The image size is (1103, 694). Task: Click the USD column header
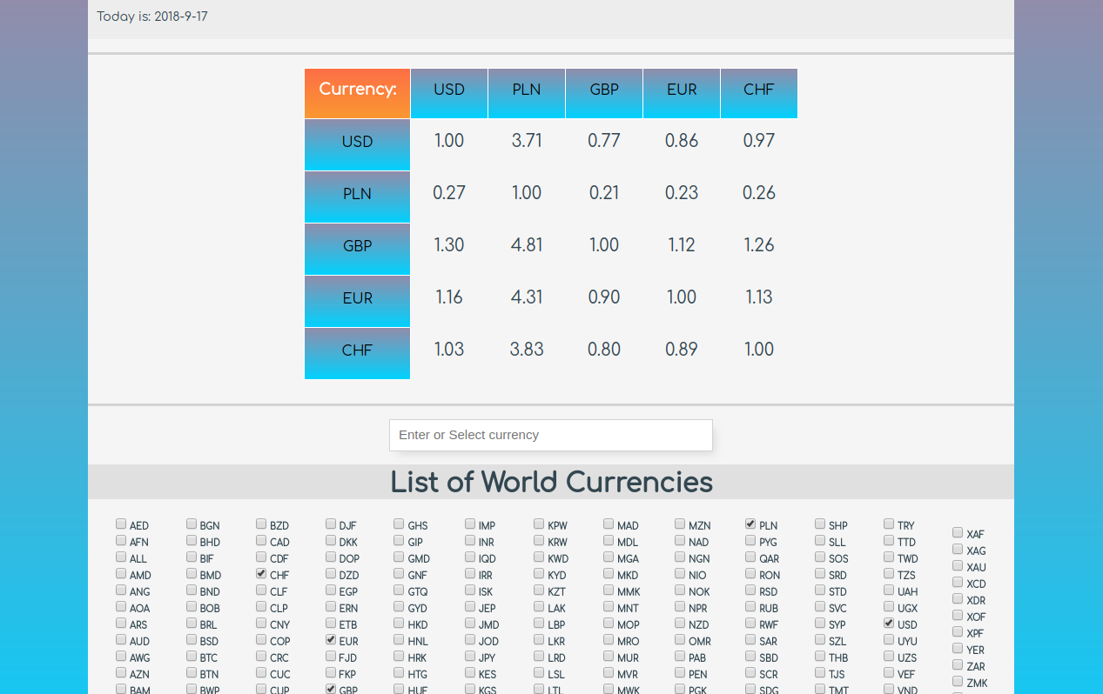[x=449, y=93]
